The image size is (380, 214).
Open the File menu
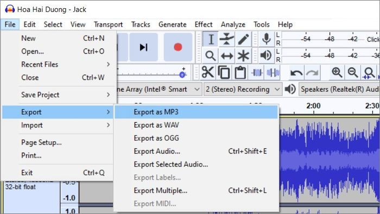click(10, 24)
